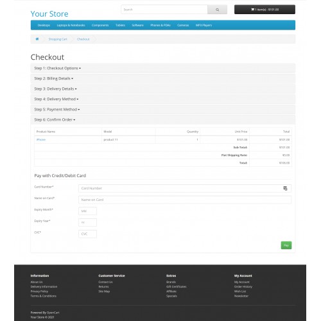This screenshot has height=321, width=321.
Task: Click the $5.00 Flat Shipping Rate value
Action: click(x=286, y=155)
